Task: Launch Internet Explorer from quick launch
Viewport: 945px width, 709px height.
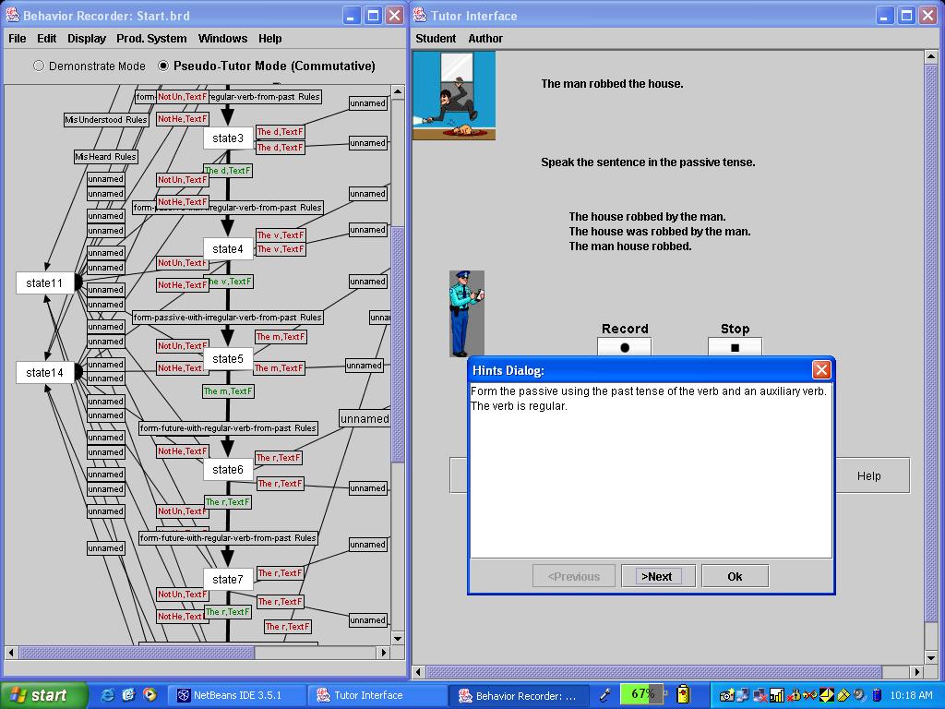Action: (x=107, y=695)
